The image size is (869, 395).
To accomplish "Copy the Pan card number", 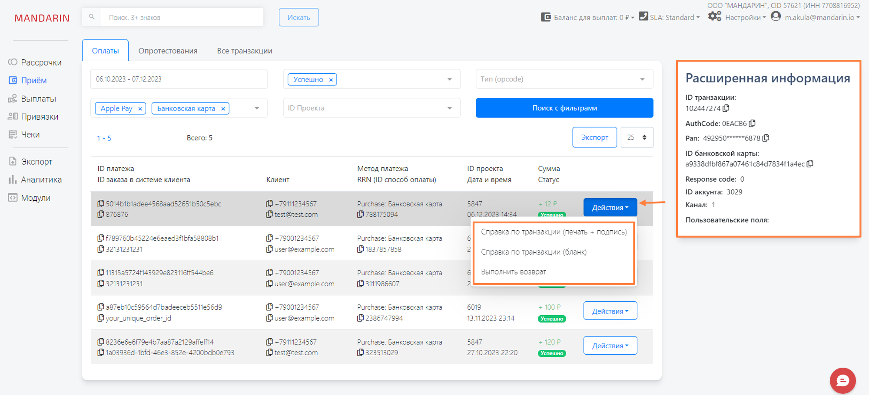I will 766,138.
